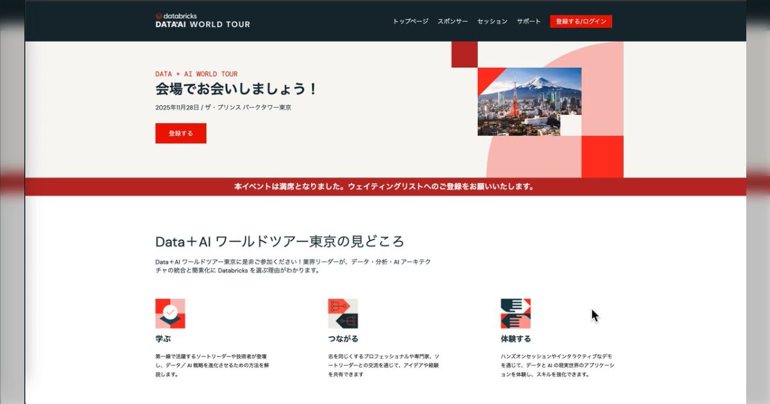Click the 学ぶ envelope-check icon

click(x=169, y=314)
